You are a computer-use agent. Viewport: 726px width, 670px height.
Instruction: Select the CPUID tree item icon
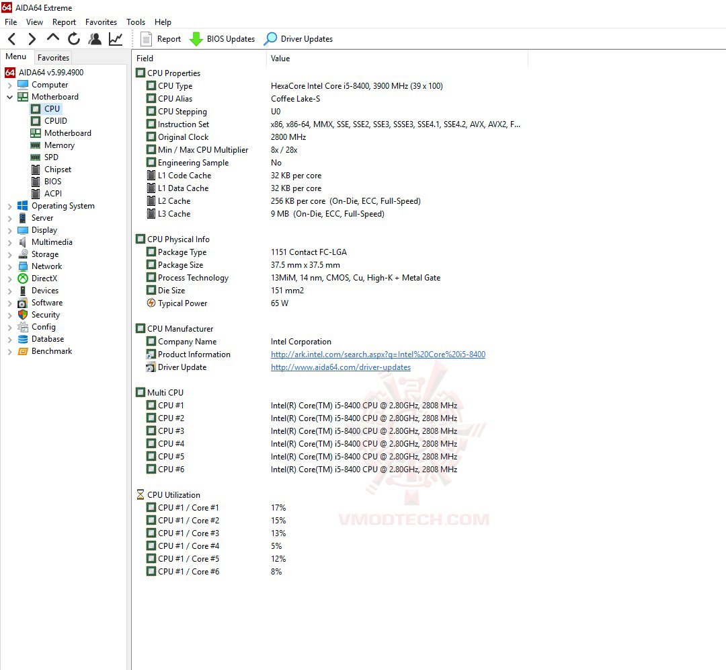[x=36, y=121]
